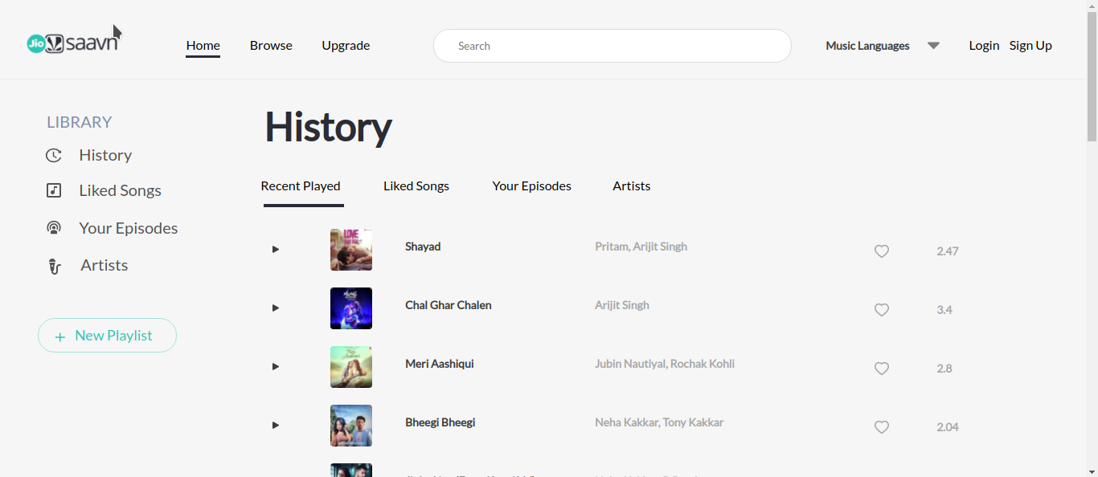The image size is (1098, 477).
Task: Expand the language selection chevron
Action: tap(933, 45)
